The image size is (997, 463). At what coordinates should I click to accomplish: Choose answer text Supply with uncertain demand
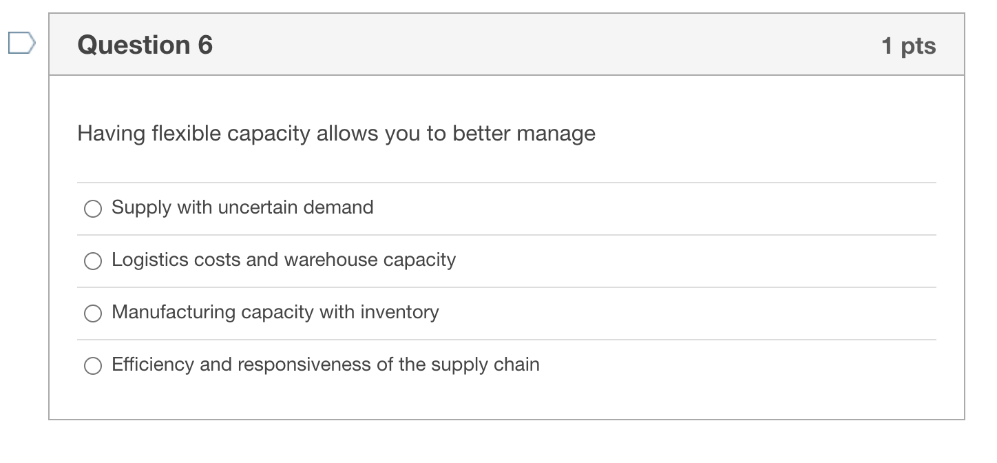click(x=242, y=207)
